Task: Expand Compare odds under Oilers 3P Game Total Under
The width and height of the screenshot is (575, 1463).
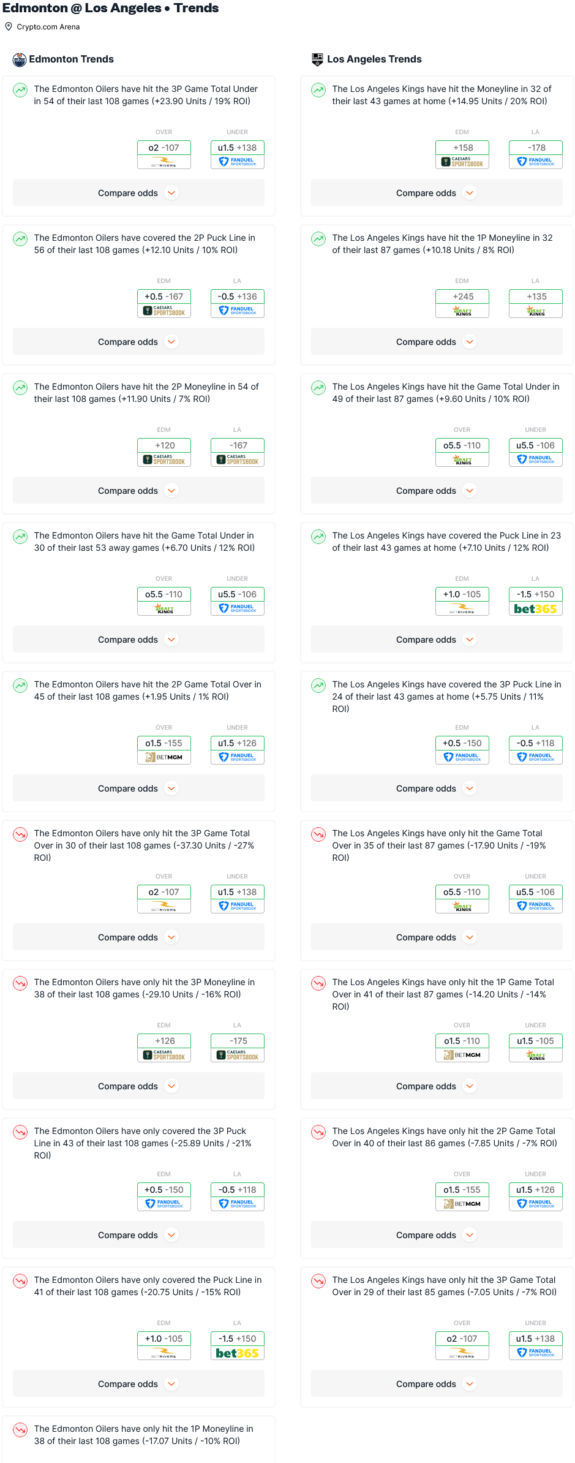Action: click(x=138, y=193)
